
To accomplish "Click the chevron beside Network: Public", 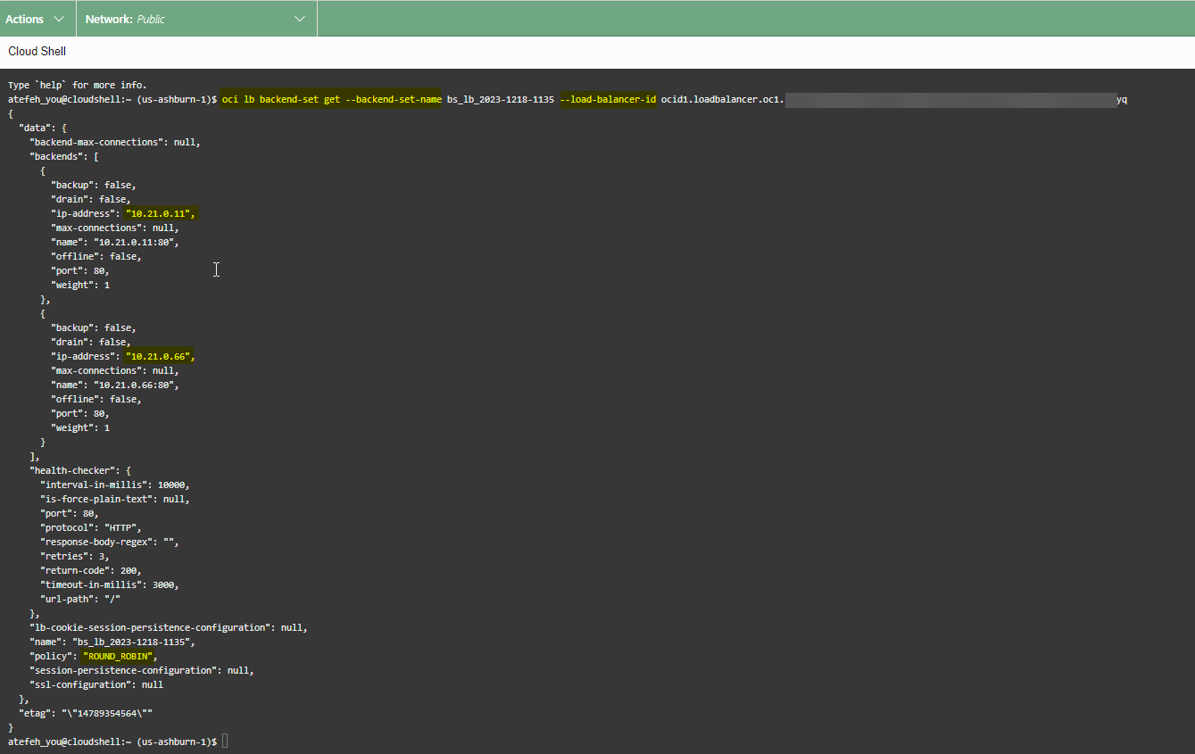I will coord(301,19).
